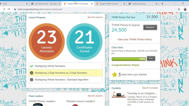Open See All Contests link
The width and height of the screenshot is (189, 106).
[150, 88]
